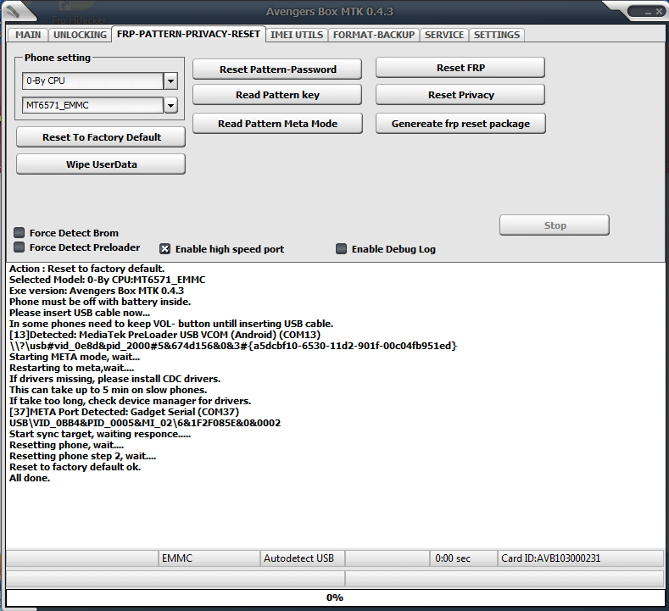Click 'Start sync target' log line

pyautogui.click(x=100, y=434)
